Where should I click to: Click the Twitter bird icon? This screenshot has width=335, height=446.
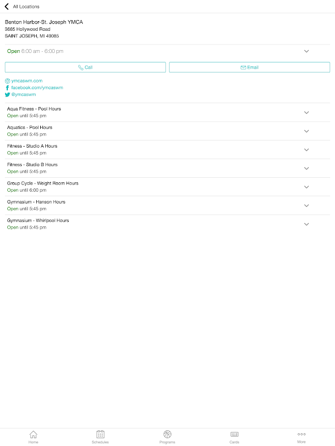click(7, 95)
